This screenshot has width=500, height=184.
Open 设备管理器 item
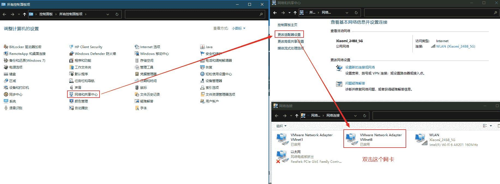tap(214, 81)
